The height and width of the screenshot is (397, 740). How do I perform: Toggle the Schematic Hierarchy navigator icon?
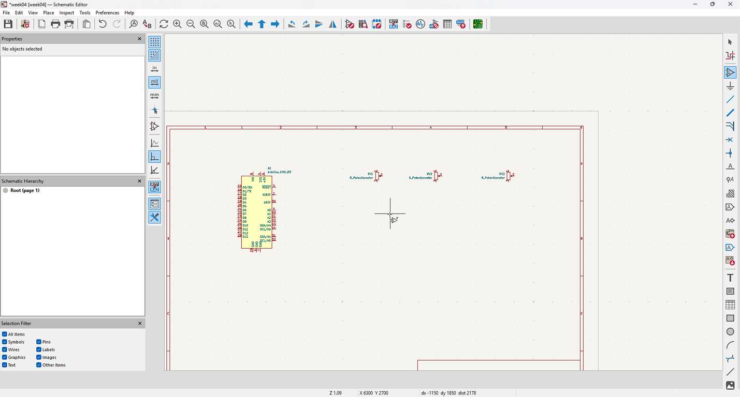point(154,204)
